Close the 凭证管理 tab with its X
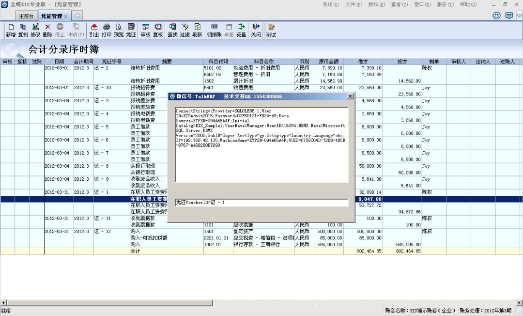 coord(66,16)
